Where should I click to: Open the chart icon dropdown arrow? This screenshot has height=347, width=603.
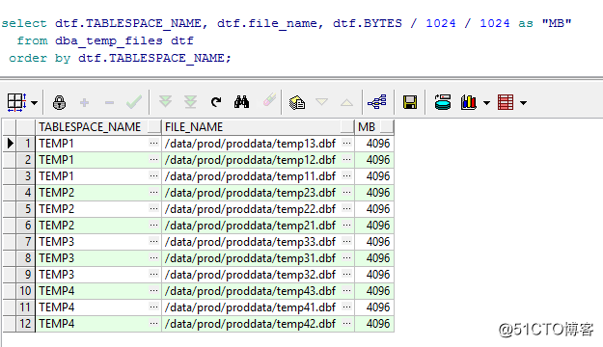click(486, 103)
